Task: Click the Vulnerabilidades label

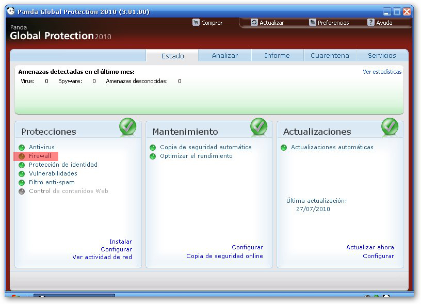Action: coord(53,173)
